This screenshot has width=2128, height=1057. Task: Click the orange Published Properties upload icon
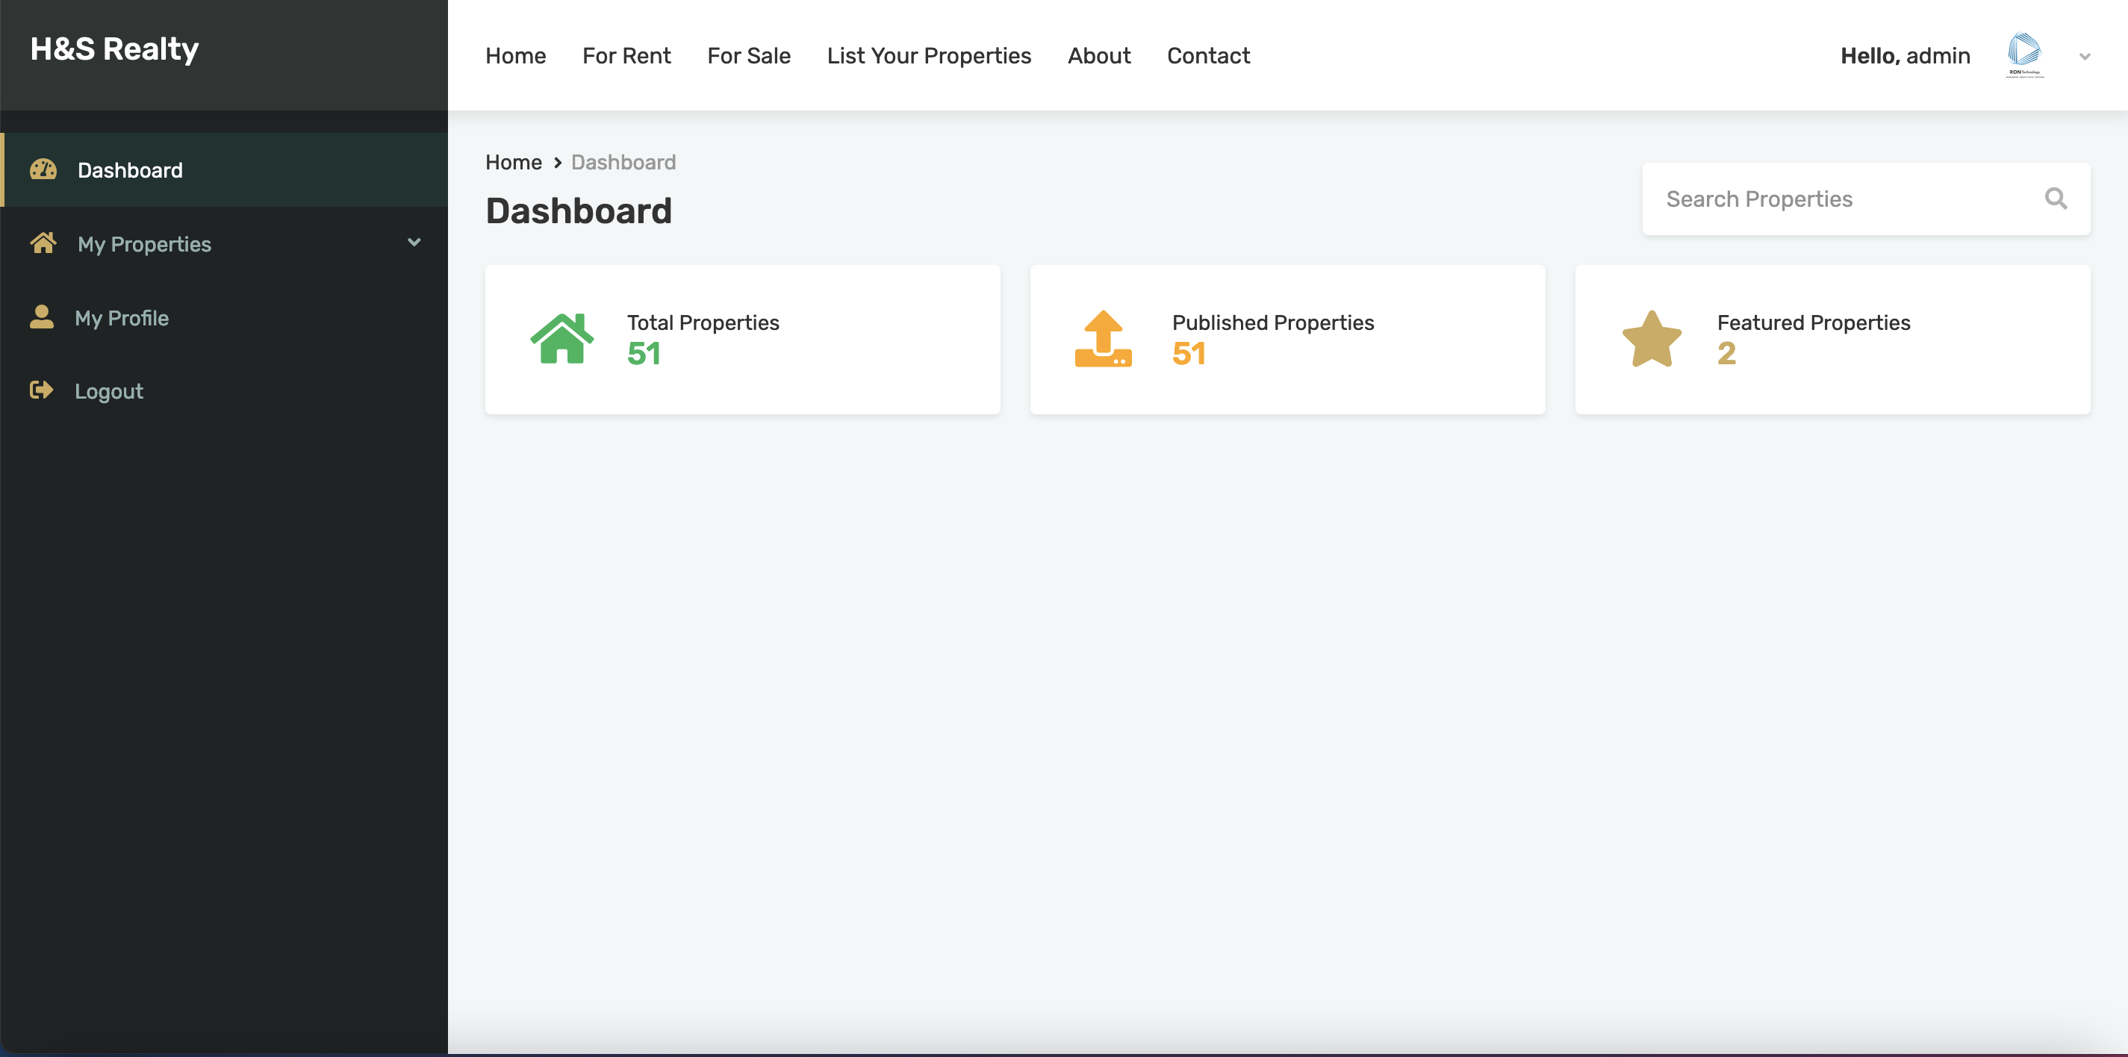(1103, 339)
